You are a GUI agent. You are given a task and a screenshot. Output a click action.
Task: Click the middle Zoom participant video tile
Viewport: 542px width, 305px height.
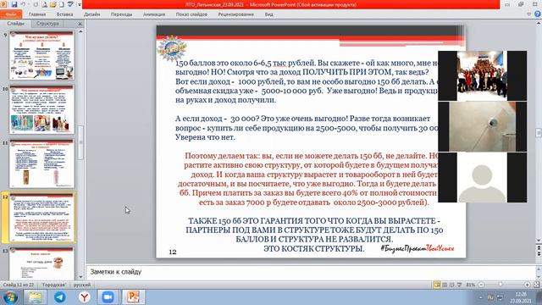tap(482, 126)
